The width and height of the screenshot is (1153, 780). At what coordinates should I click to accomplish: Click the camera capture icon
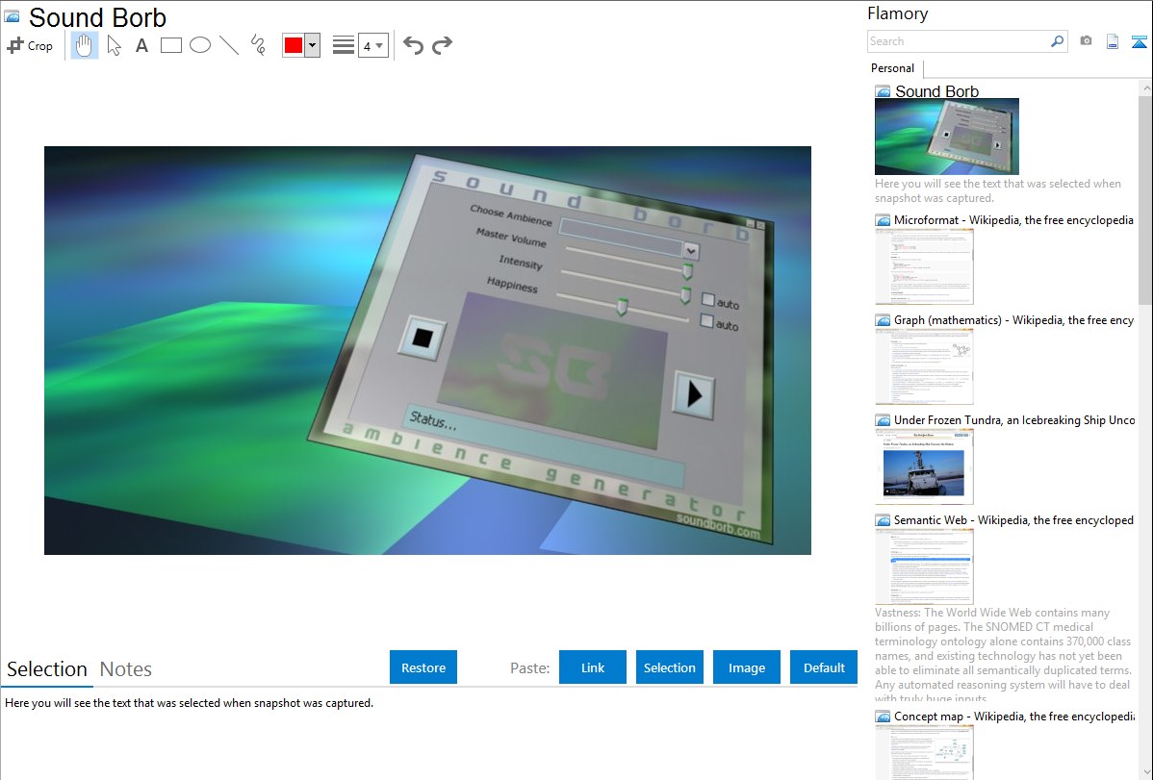pyautogui.click(x=1086, y=41)
